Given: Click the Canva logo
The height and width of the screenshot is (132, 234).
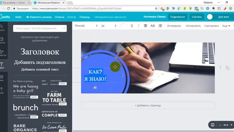Looking at the screenshot, I should pyautogui.click(x=5, y=16).
